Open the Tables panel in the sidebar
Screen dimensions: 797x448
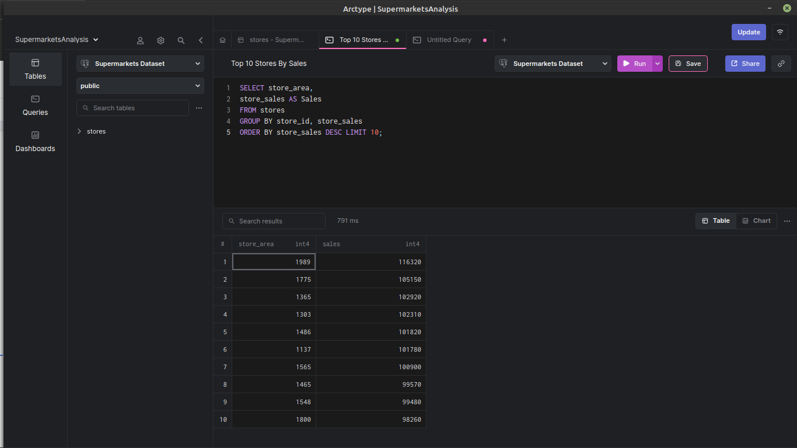35,69
